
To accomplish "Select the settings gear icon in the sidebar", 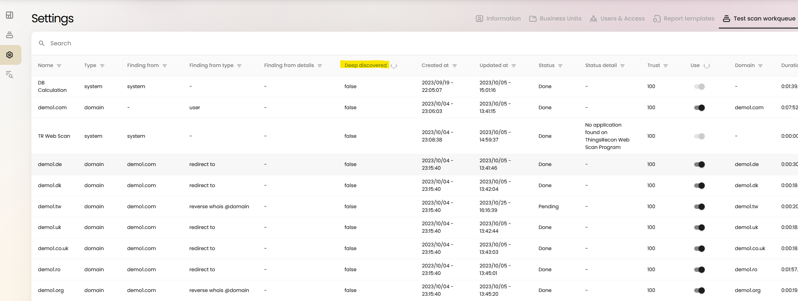I will pyautogui.click(x=10, y=55).
